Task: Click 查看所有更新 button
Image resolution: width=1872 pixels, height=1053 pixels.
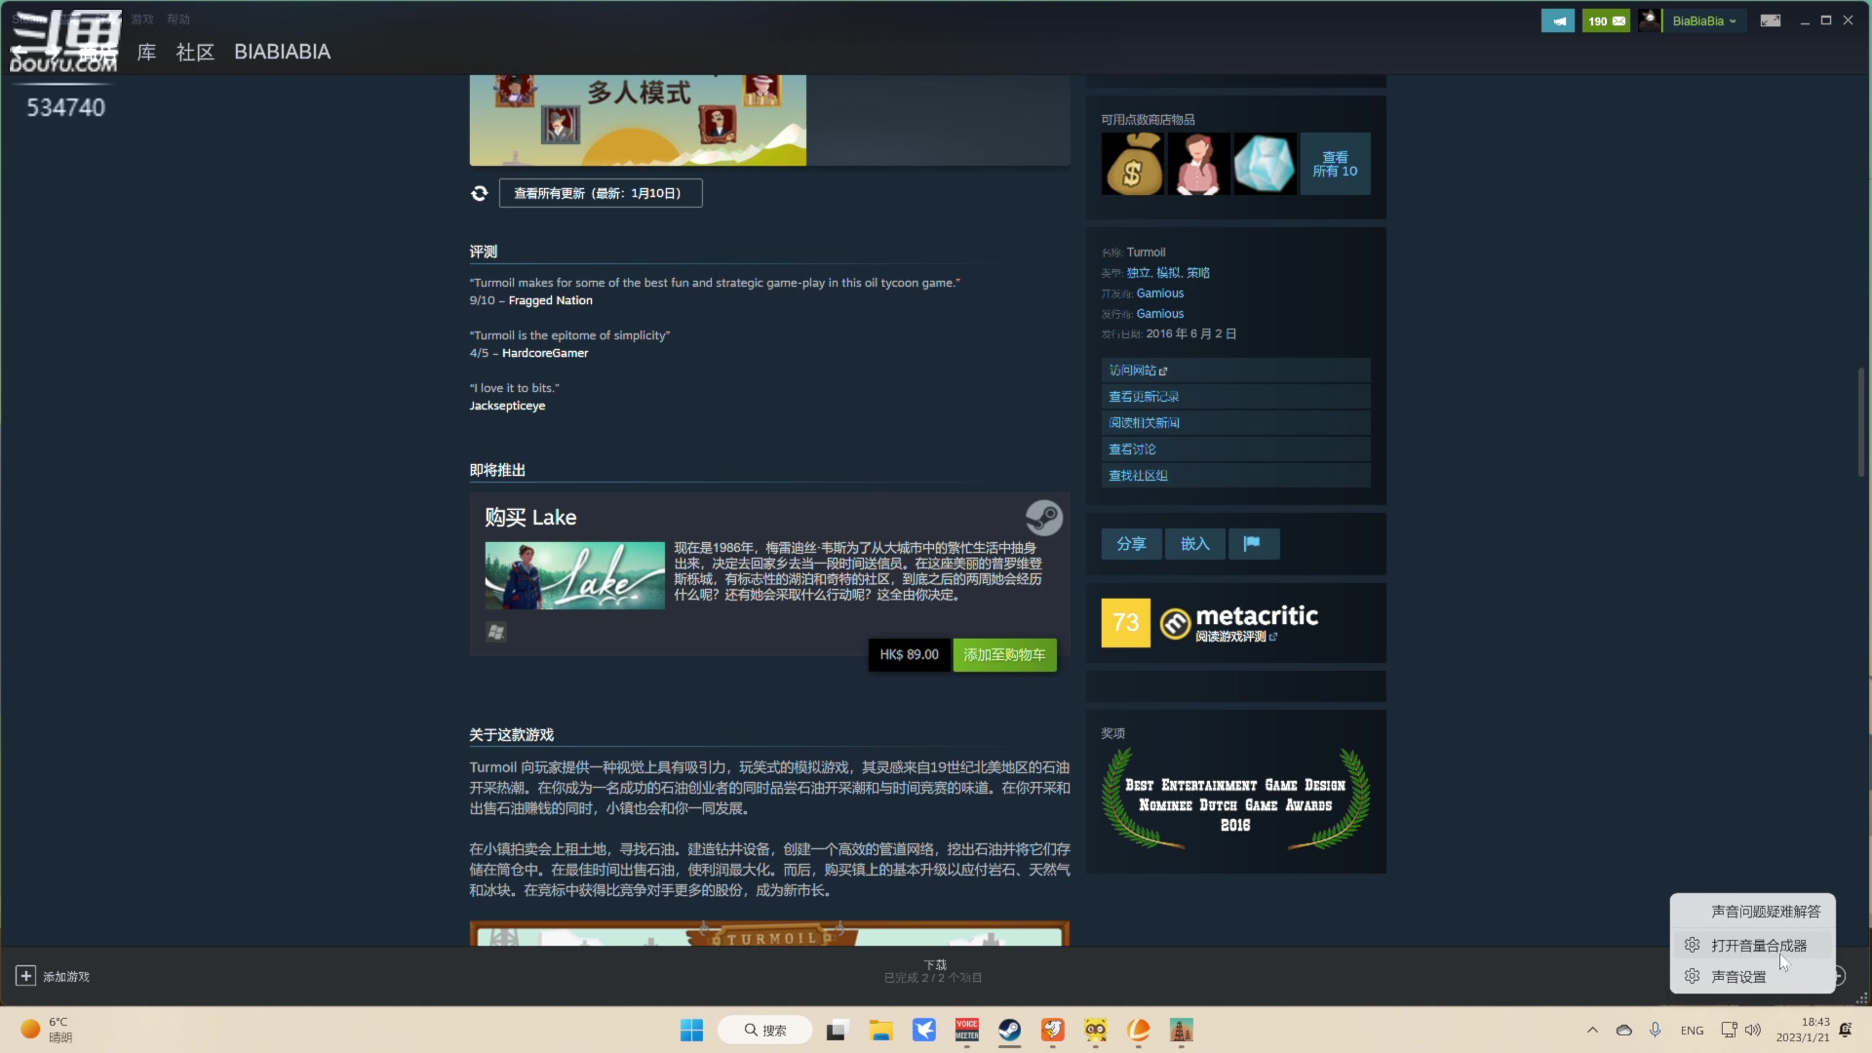Action: click(601, 193)
